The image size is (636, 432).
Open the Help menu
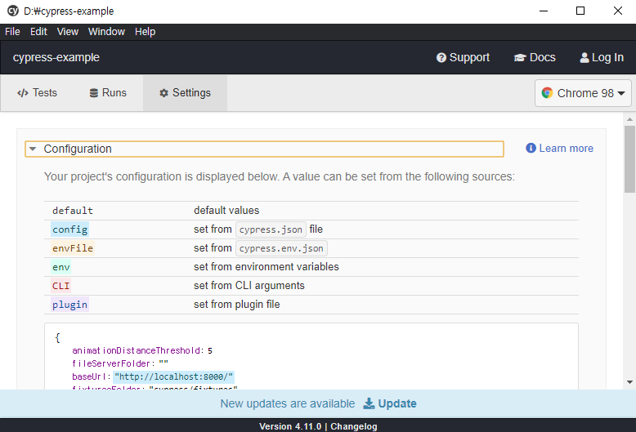pyautogui.click(x=146, y=32)
